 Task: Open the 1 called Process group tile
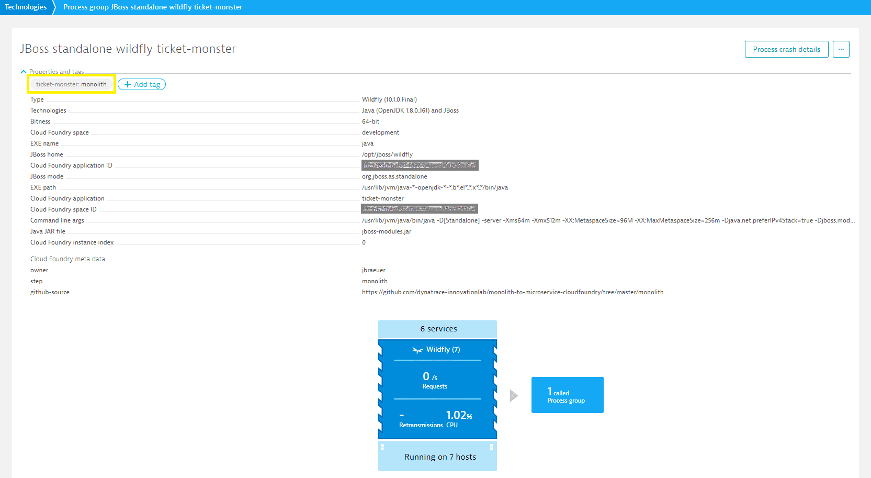[568, 395]
